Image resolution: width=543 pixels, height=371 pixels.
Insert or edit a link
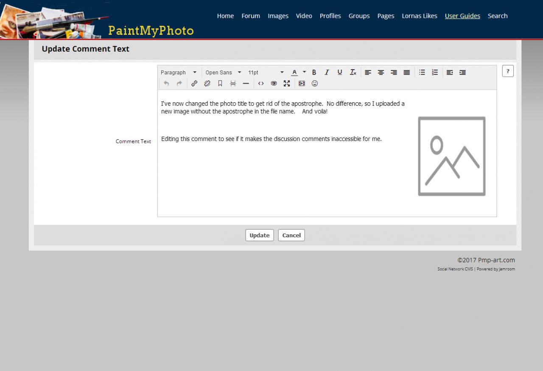pyautogui.click(x=194, y=84)
